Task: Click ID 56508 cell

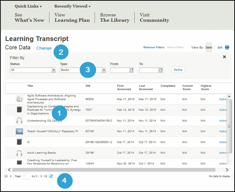Action: [90, 99]
